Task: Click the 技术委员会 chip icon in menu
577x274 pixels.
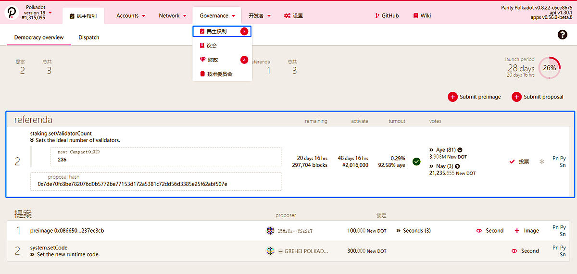Action: click(x=202, y=75)
